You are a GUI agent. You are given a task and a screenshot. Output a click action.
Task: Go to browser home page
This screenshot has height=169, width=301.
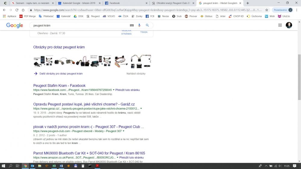click(23, 10)
